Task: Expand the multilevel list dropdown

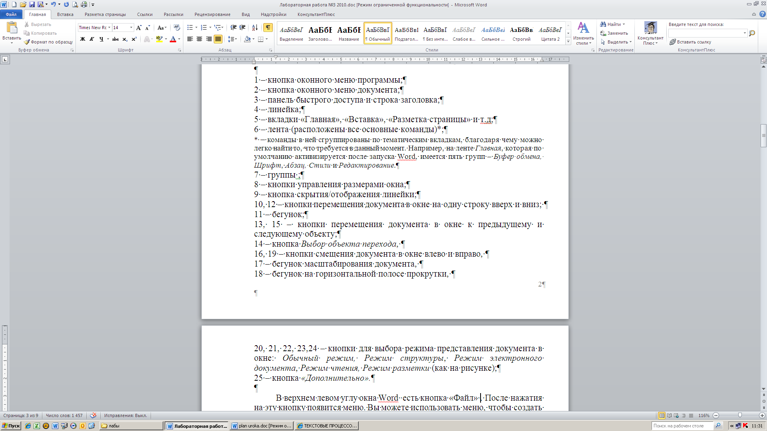Action: pyautogui.click(x=223, y=28)
